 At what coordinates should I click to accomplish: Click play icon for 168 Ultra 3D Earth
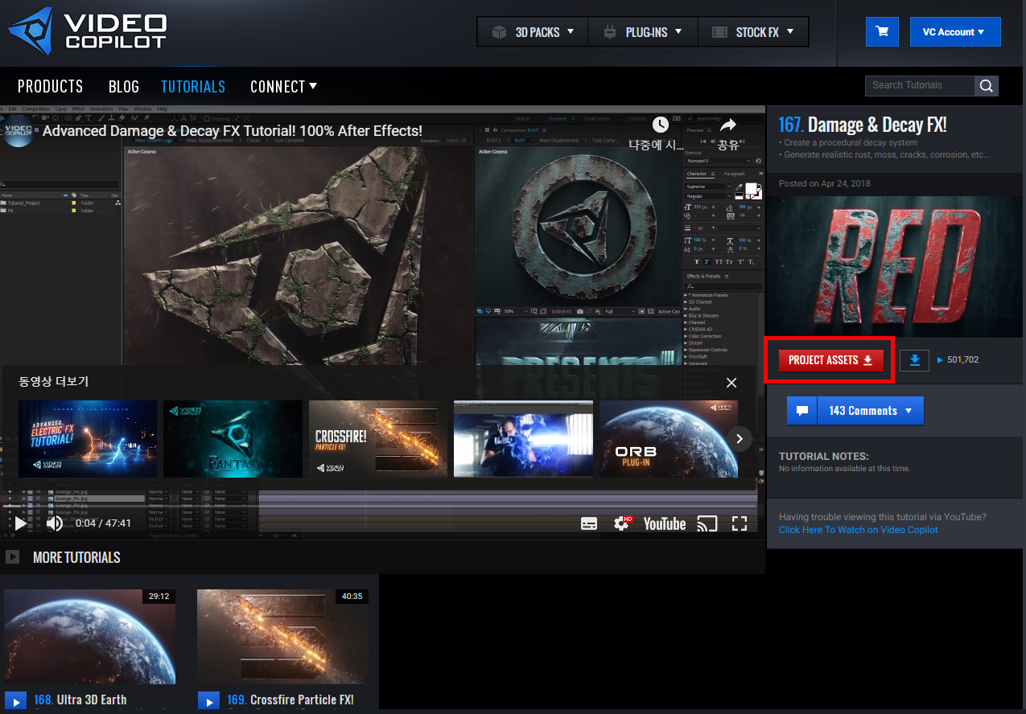coord(15,700)
